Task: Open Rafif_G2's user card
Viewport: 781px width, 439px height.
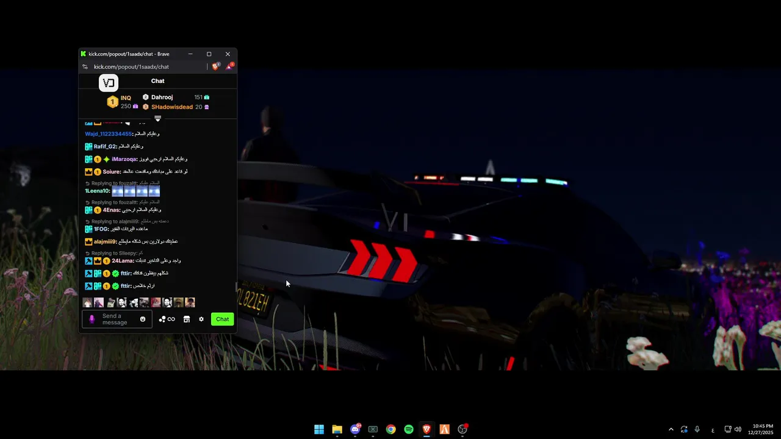Action: (105, 146)
